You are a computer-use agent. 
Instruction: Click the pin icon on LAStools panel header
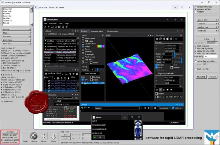pos(75,31)
